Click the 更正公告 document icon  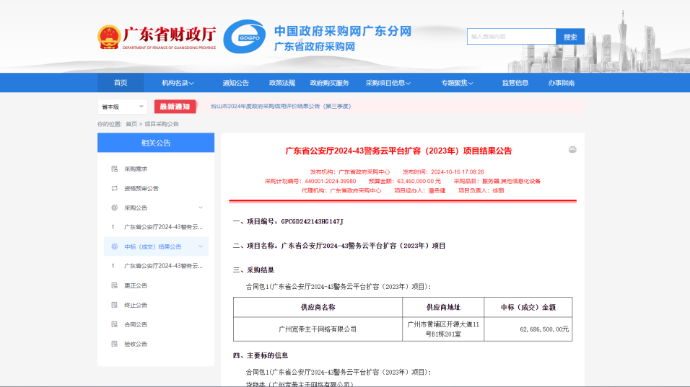pos(114,285)
